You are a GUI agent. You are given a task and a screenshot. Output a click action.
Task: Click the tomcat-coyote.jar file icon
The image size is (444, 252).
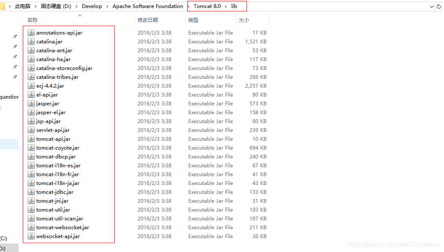coord(31,147)
